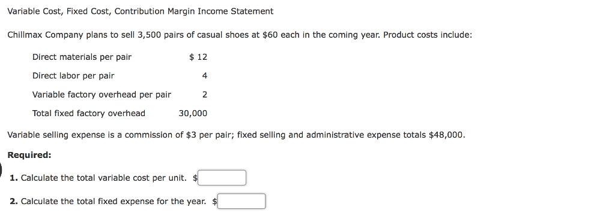Click the variable selling expense commission sentence
This screenshot has height=219, width=615.
click(x=237, y=135)
